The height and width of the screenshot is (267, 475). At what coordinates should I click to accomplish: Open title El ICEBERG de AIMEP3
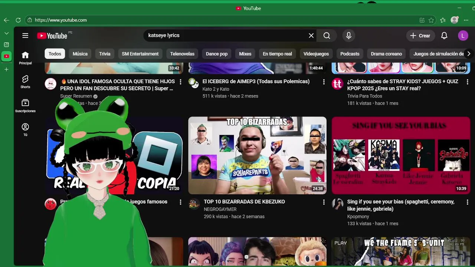pyautogui.click(x=256, y=81)
